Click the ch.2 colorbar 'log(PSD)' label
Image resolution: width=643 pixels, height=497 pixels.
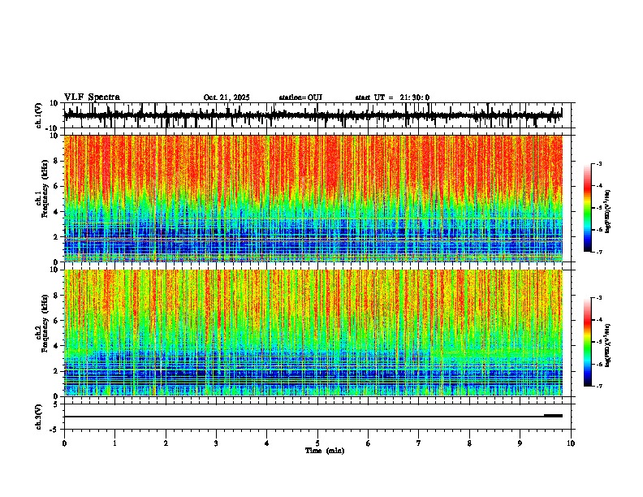[x=608, y=345]
